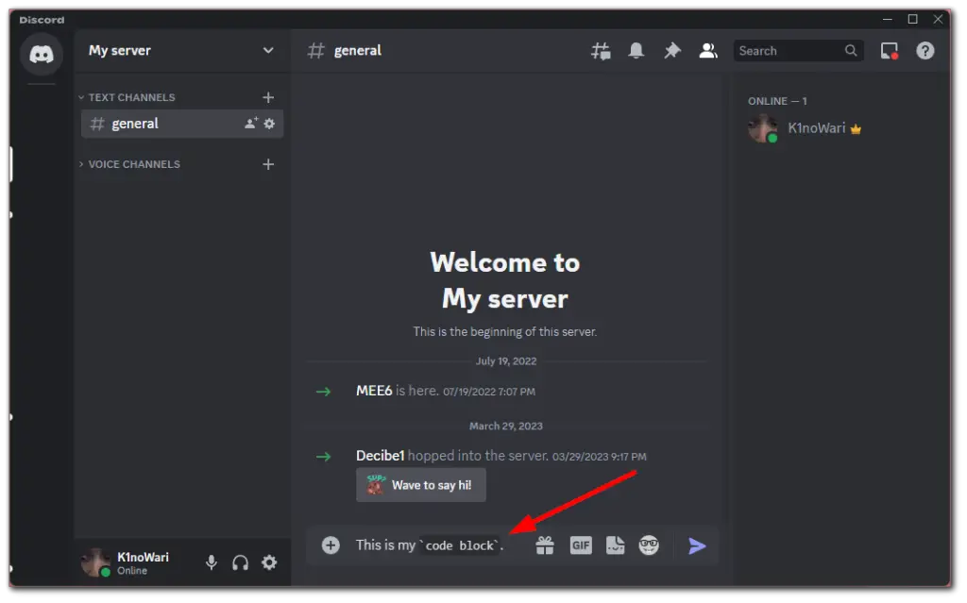Open the sticker picker
Image resolution: width=967 pixels, height=603 pixels.
point(615,544)
